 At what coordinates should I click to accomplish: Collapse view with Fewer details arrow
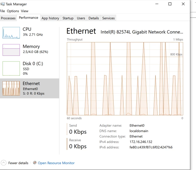tap(3, 163)
